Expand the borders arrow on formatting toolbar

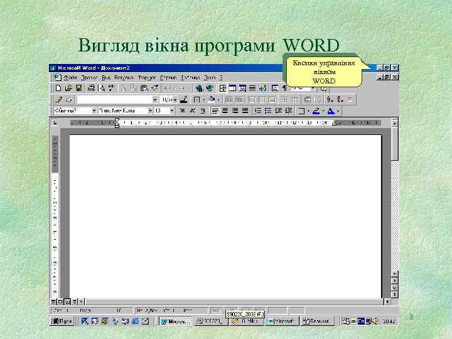point(308,110)
